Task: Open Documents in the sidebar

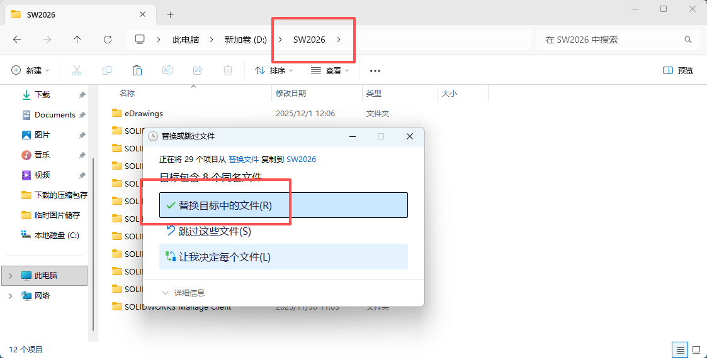Action: [55, 115]
